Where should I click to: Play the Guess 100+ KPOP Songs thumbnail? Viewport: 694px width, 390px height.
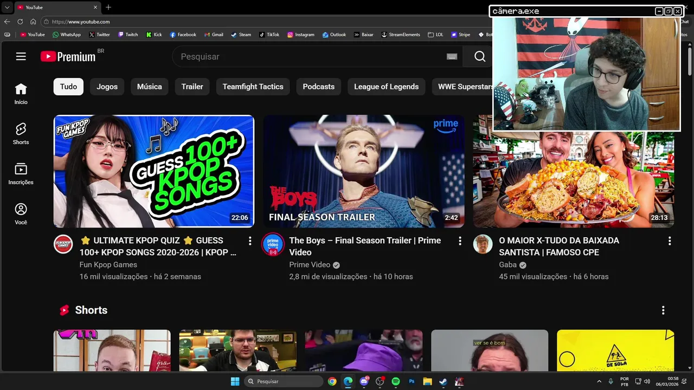pos(154,171)
